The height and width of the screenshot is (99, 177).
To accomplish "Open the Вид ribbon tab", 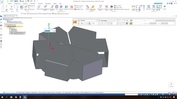I will [x=60, y=4].
